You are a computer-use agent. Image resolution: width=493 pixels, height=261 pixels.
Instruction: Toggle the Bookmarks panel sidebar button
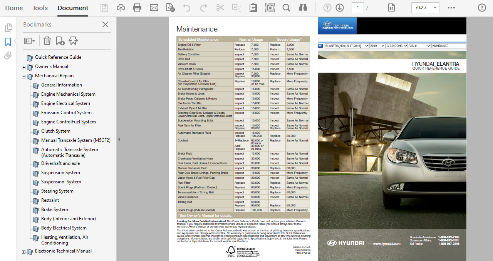tap(8, 42)
